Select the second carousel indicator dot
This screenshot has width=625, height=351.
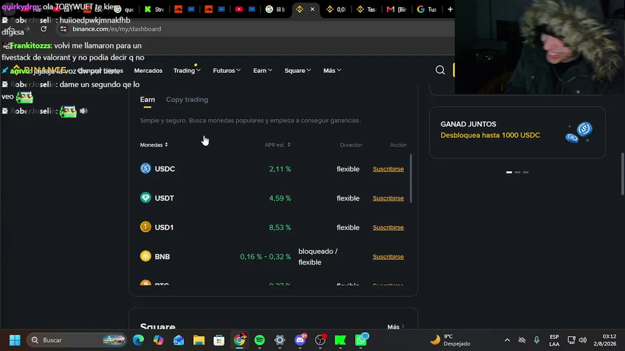click(x=518, y=172)
